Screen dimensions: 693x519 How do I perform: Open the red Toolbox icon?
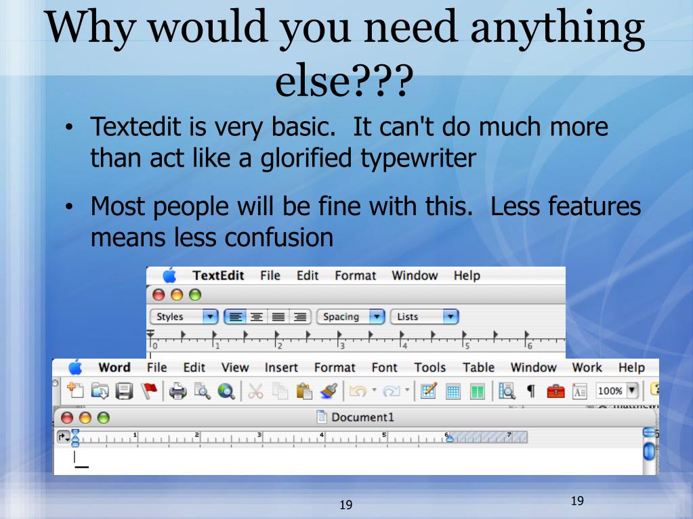555,391
